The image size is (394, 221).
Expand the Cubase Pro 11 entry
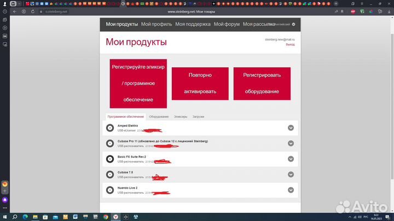click(291, 144)
